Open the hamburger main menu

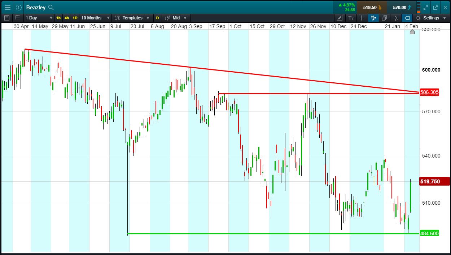[7, 7]
